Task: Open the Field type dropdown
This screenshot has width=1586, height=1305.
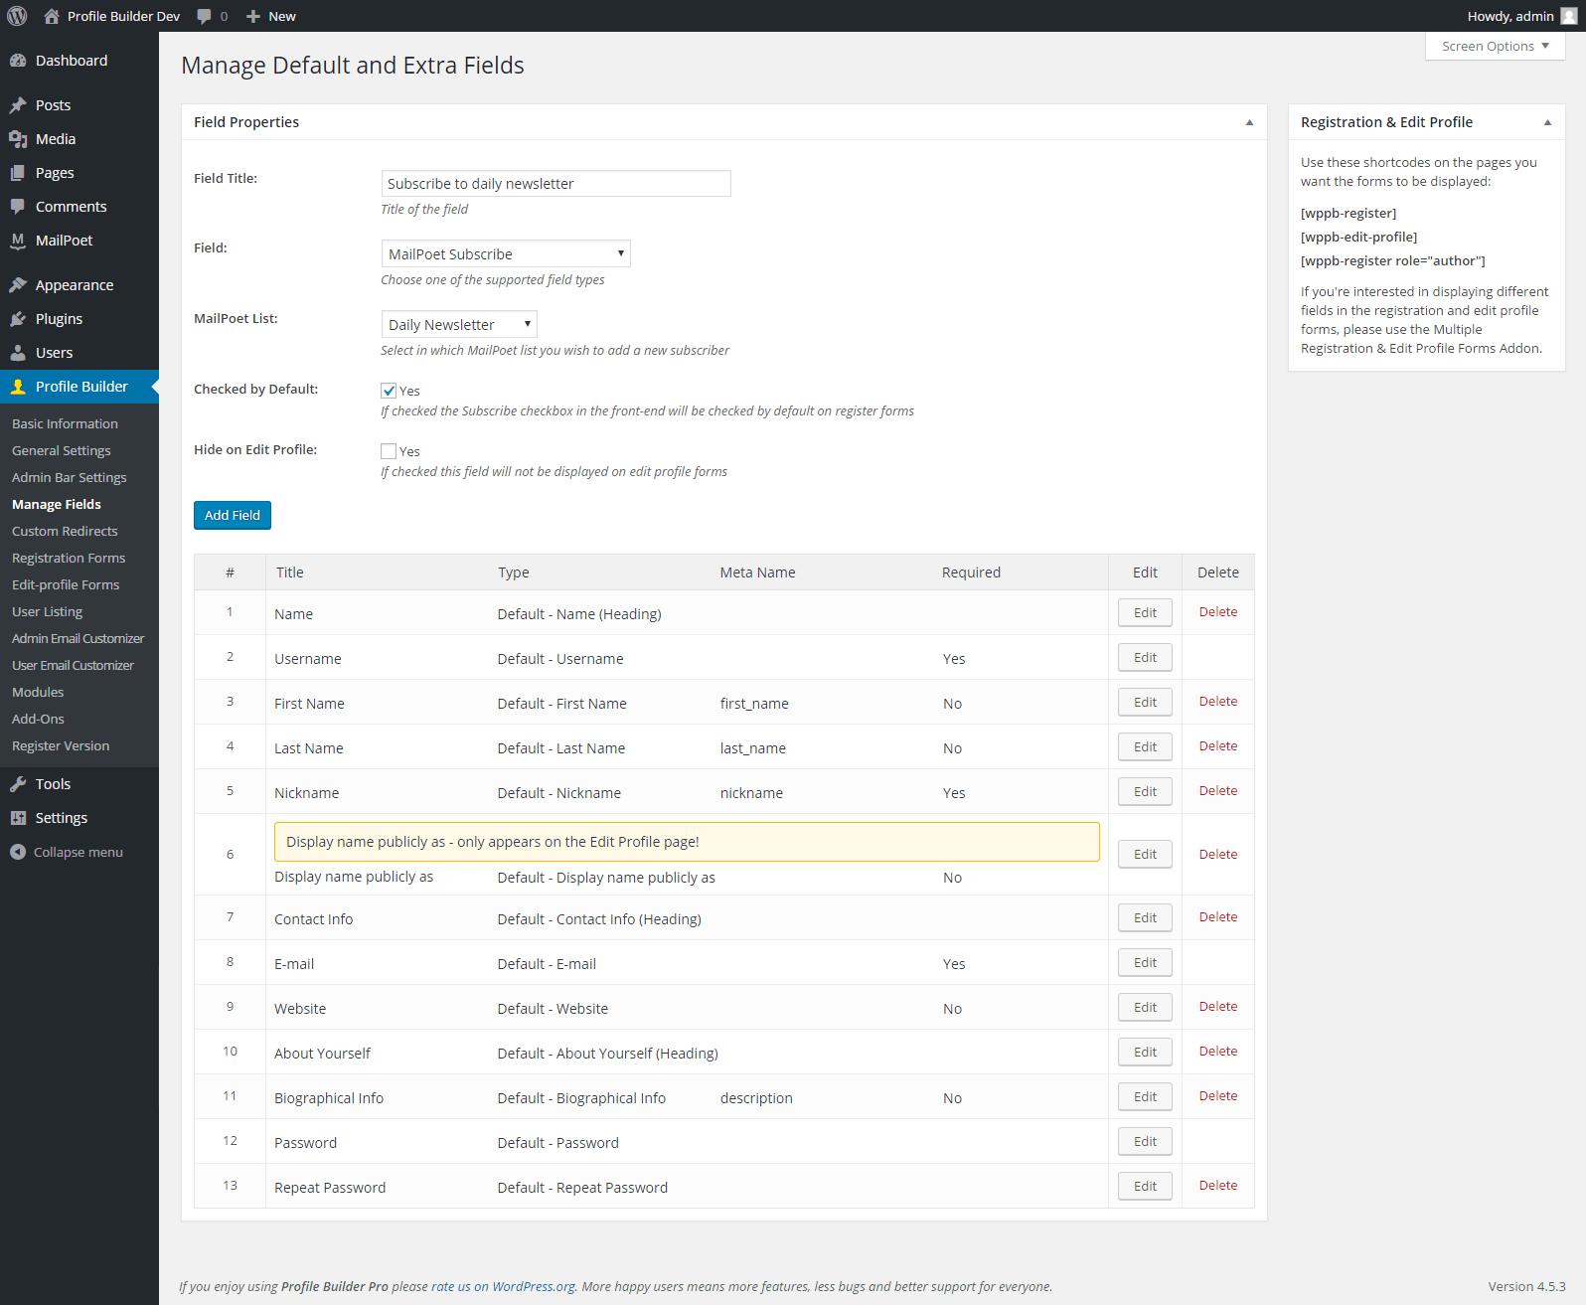Action: click(x=506, y=253)
